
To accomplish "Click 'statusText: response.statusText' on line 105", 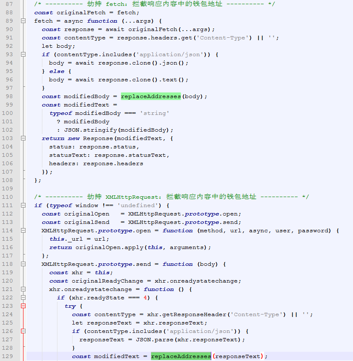I will point(107,155).
